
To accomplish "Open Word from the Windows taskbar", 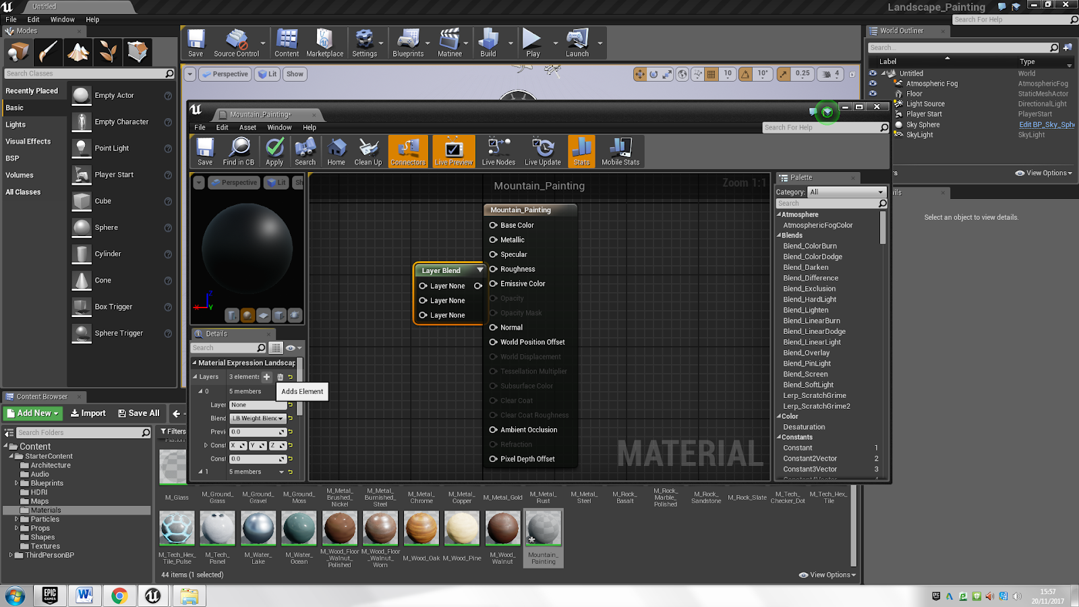I will pyautogui.click(x=84, y=596).
